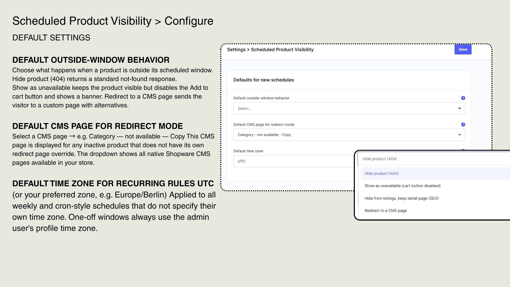Click Scheduled Product Visibility breadcrumb text

point(282,50)
